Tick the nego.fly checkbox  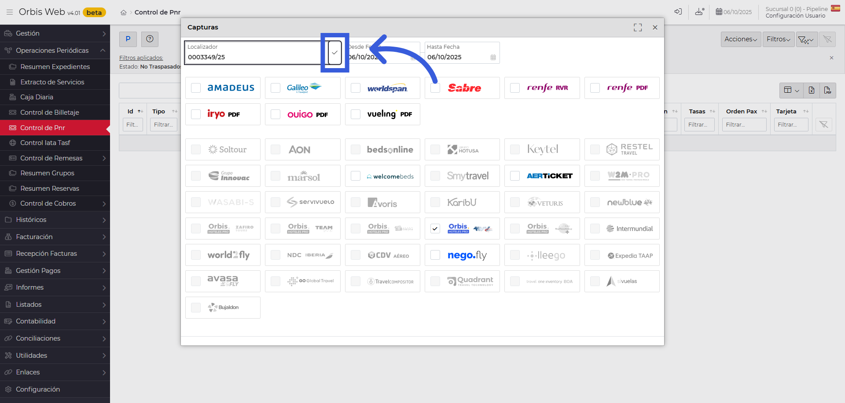[x=435, y=255]
